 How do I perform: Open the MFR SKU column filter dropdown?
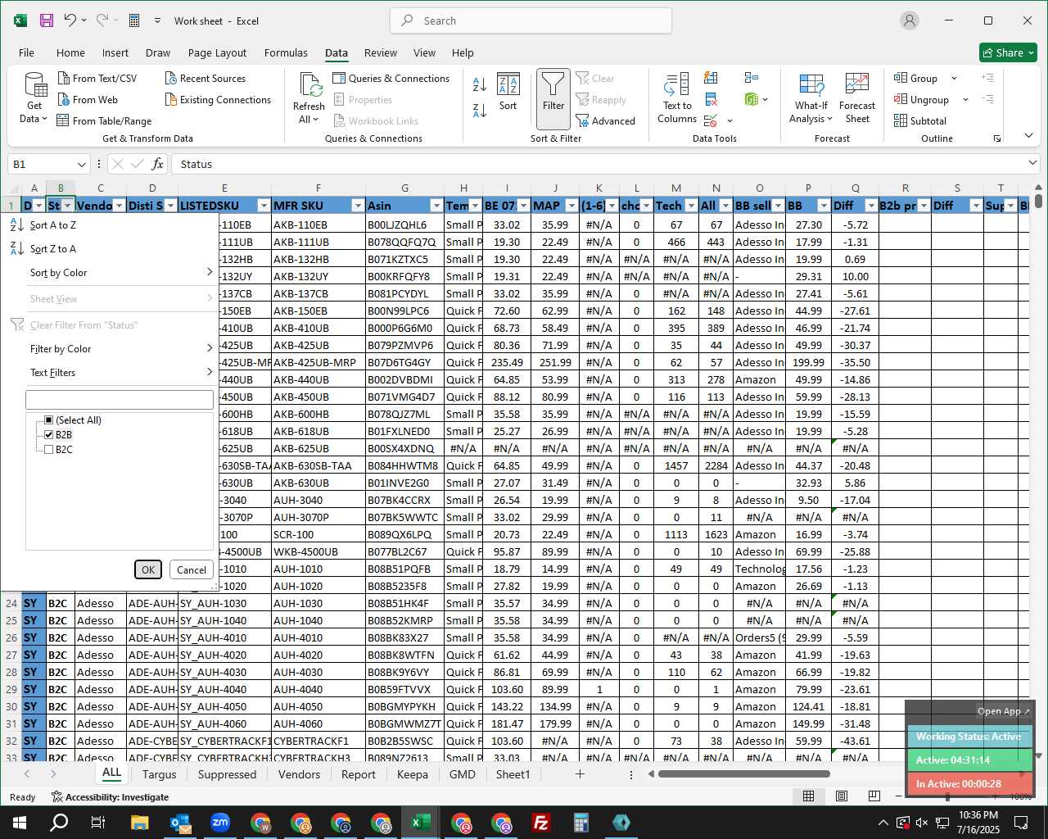click(357, 206)
